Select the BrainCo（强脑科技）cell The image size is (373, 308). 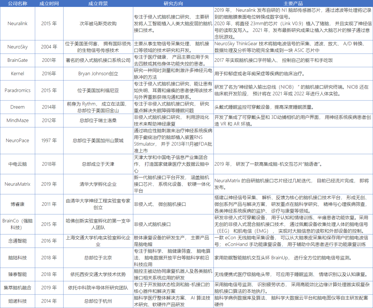[x=18, y=224]
